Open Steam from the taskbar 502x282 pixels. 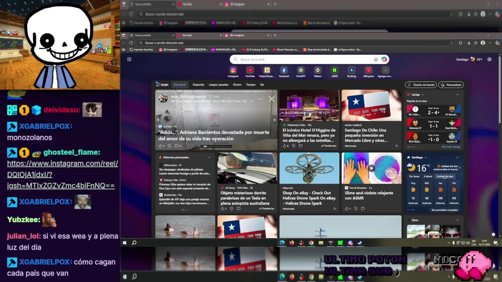click(x=360, y=243)
